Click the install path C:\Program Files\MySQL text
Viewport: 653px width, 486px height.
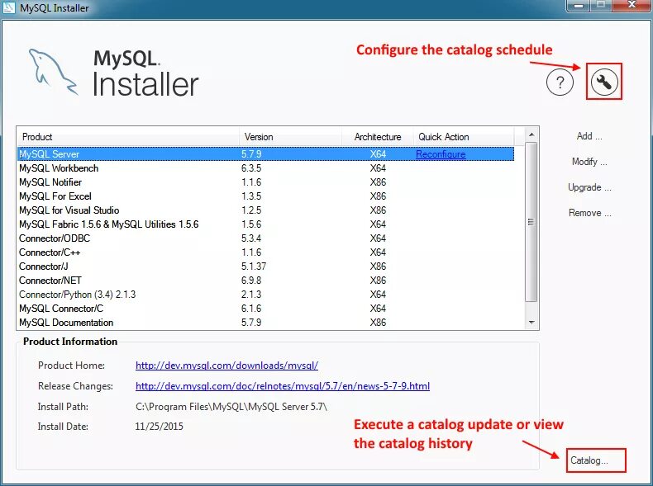coord(231,407)
